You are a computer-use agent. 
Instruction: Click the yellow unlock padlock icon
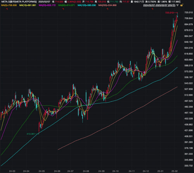182,5
